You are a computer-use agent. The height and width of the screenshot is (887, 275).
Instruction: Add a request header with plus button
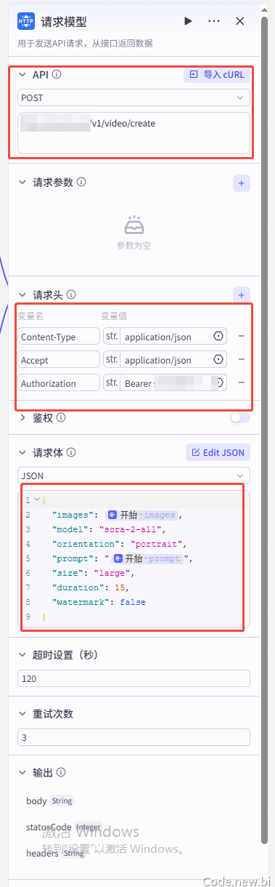coord(242,294)
